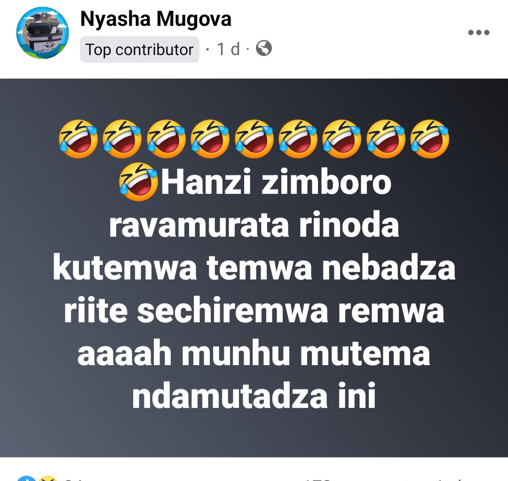
Task: Open the comments count starting with 17
Action: pos(317,479)
